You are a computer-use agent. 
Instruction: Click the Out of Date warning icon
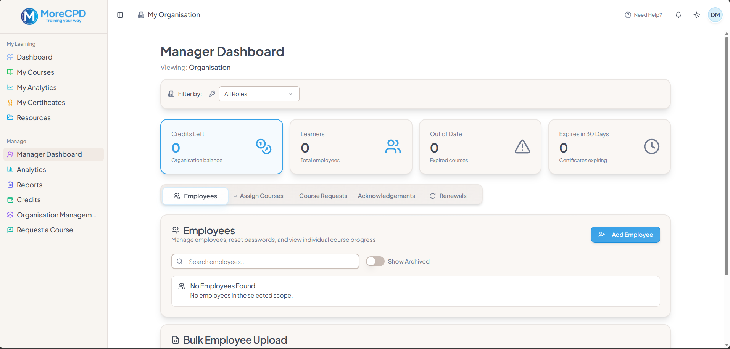click(x=522, y=146)
